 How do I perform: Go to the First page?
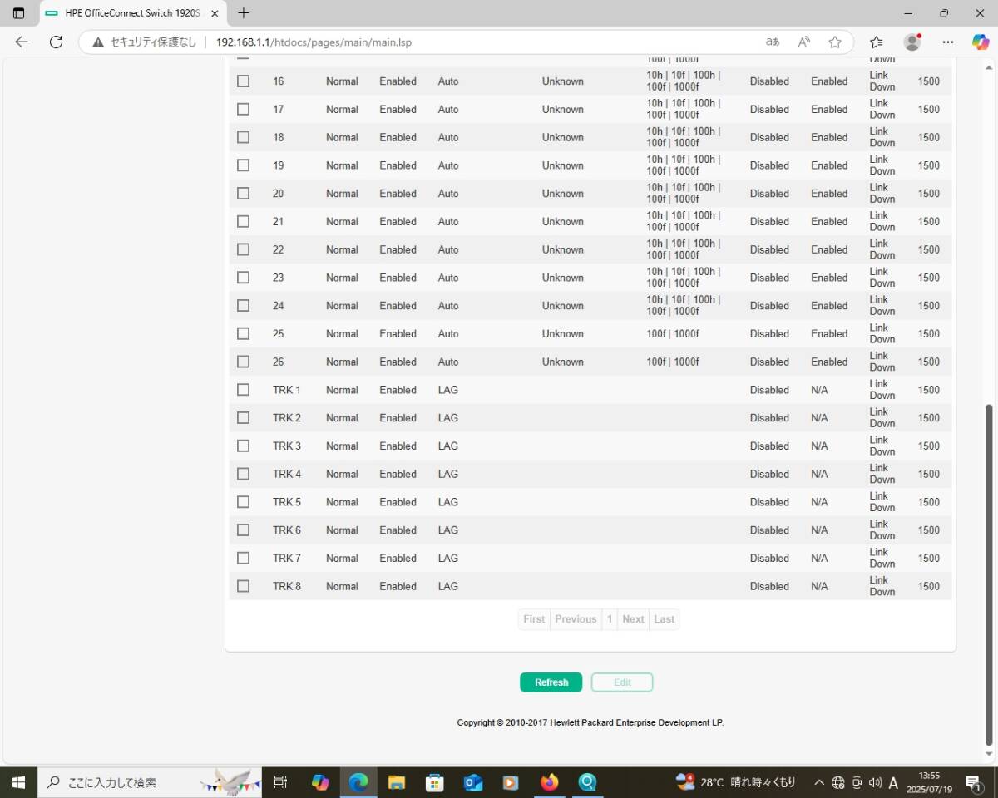pyautogui.click(x=534, y=619)
